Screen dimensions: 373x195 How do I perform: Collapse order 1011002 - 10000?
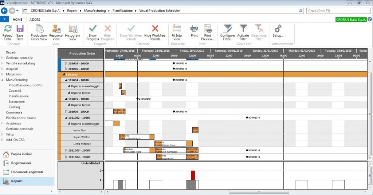(x=66, y=118)
